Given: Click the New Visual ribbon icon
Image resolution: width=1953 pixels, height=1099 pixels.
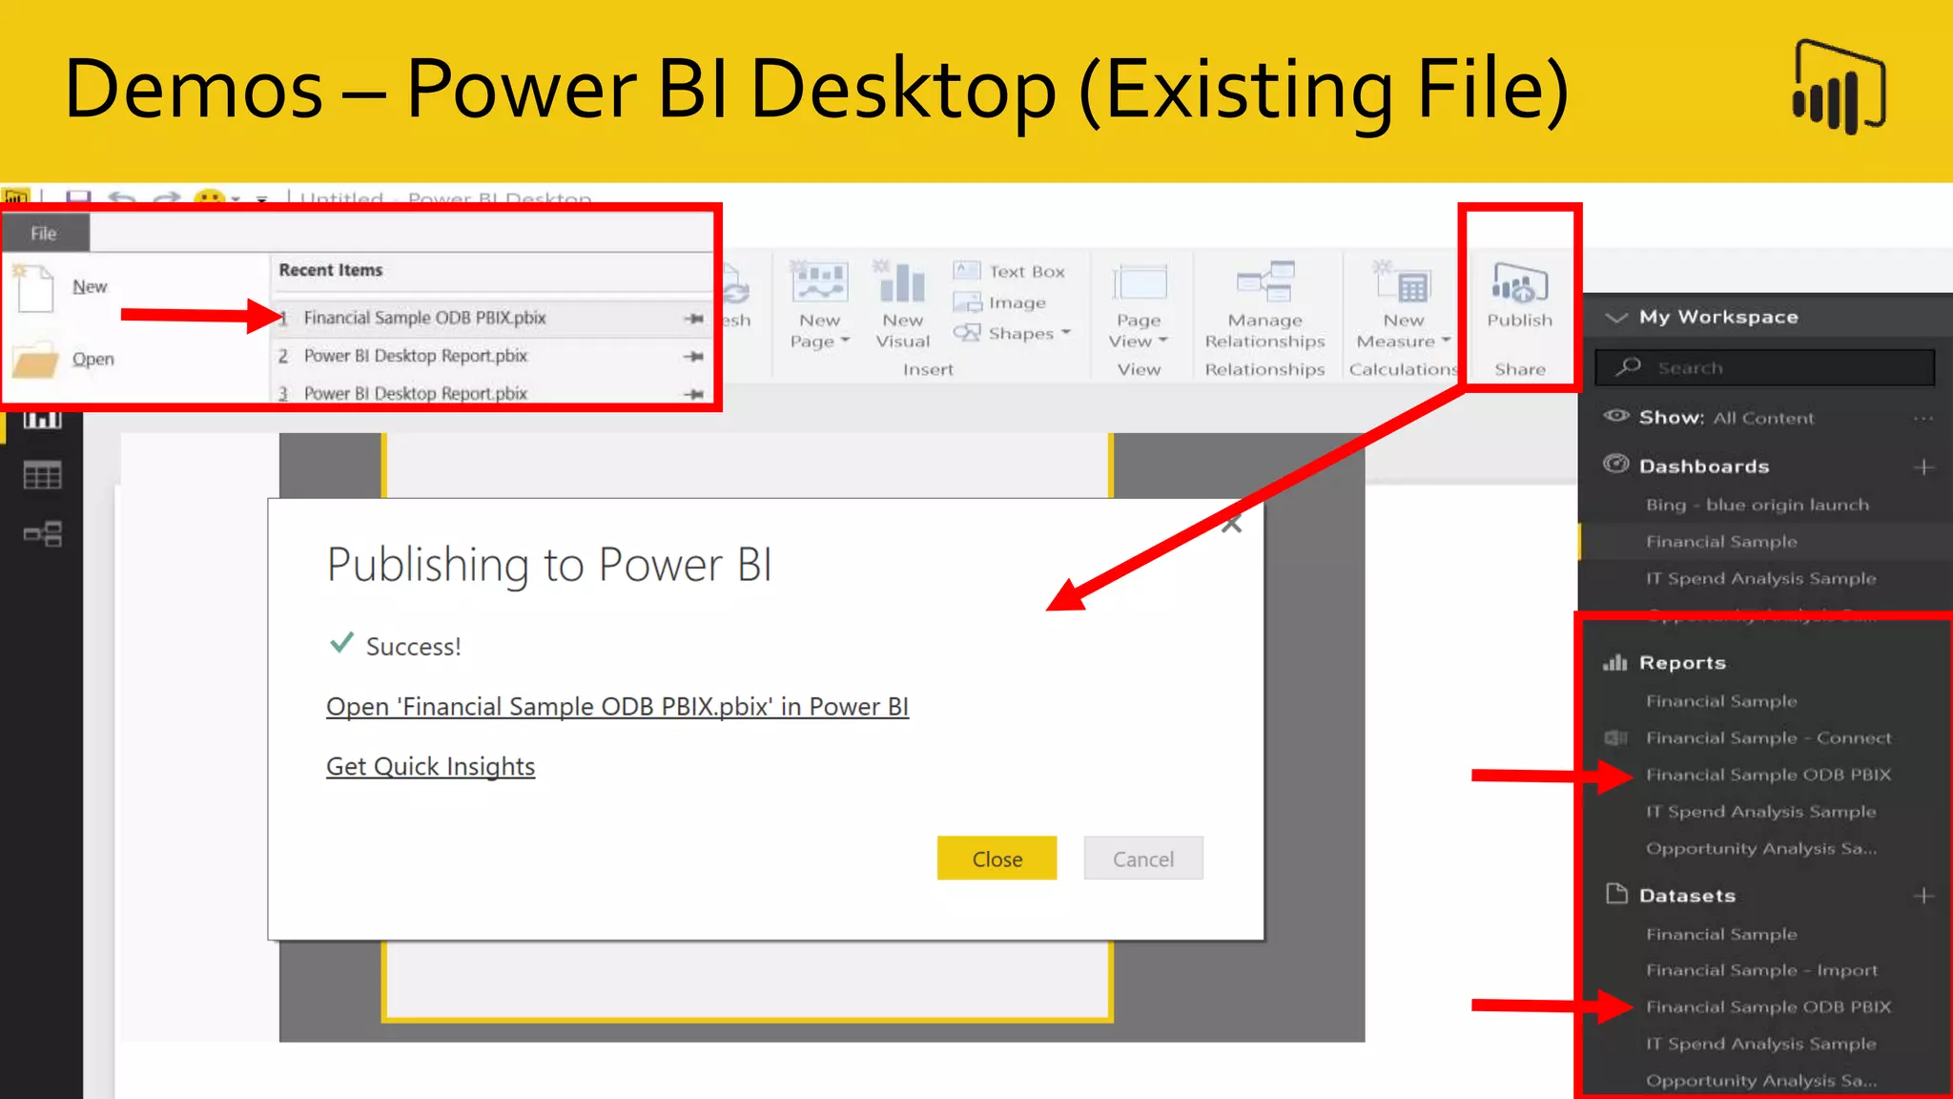Looking at the screenshot, I should pyautogui.click(x=902, y=282).
